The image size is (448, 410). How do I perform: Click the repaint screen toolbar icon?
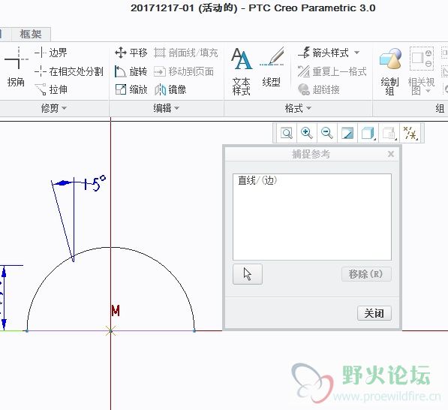pos(347,133)
